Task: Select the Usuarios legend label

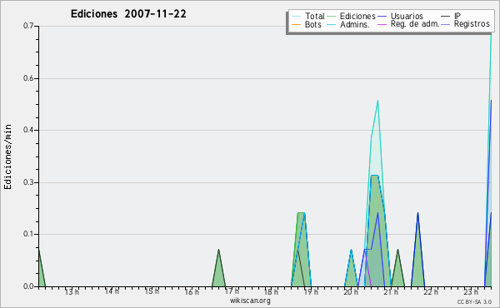Action: tap(407, 16)
